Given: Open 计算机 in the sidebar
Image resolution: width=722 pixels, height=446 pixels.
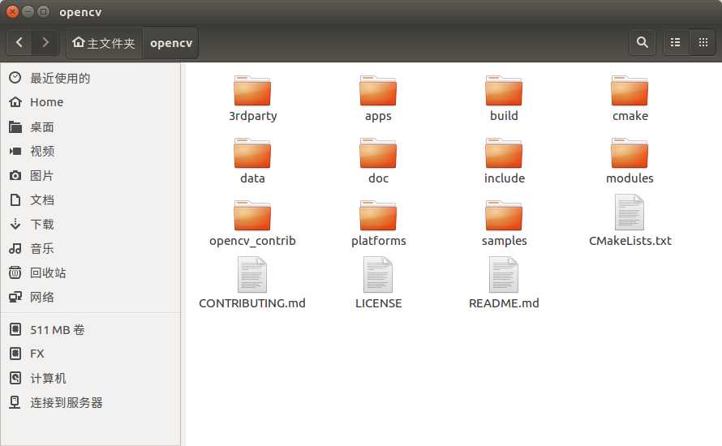Looking at the screenshot, I should coord(90,379).
